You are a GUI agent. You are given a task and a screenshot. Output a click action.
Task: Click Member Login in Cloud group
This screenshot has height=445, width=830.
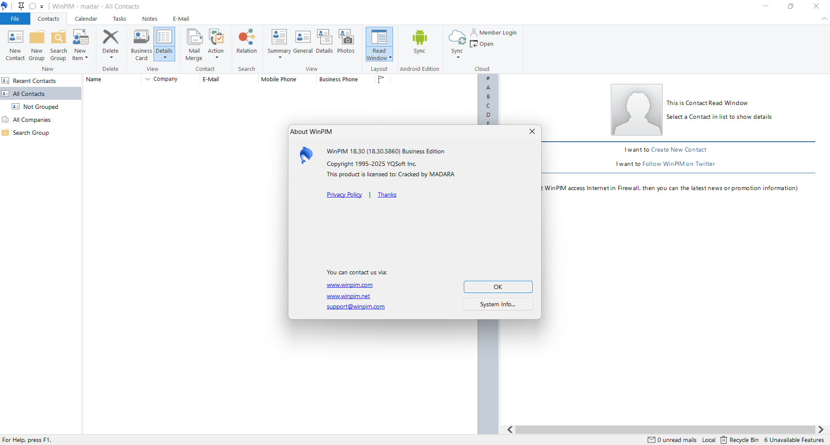tap(493, 32)
